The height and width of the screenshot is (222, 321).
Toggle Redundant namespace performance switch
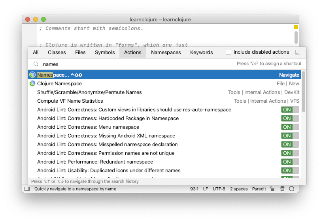(x=290, y=162)
